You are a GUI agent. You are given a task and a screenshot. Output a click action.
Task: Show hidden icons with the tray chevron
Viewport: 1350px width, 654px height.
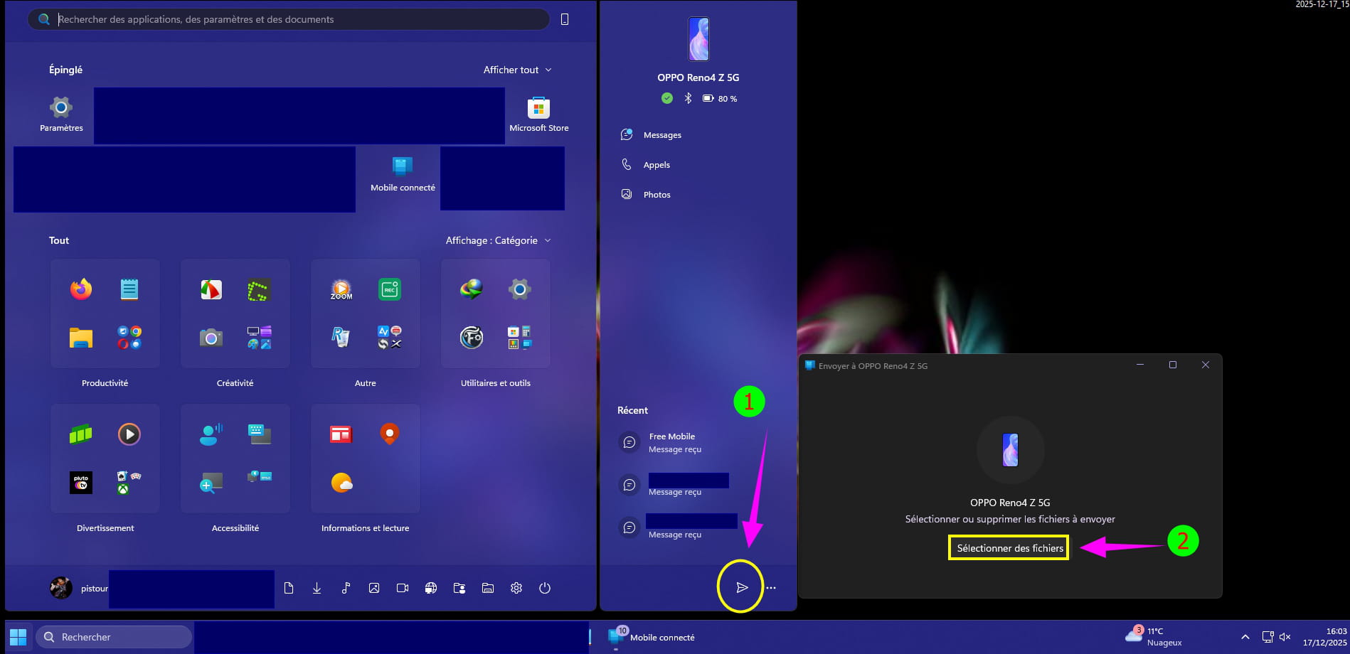1245,637
